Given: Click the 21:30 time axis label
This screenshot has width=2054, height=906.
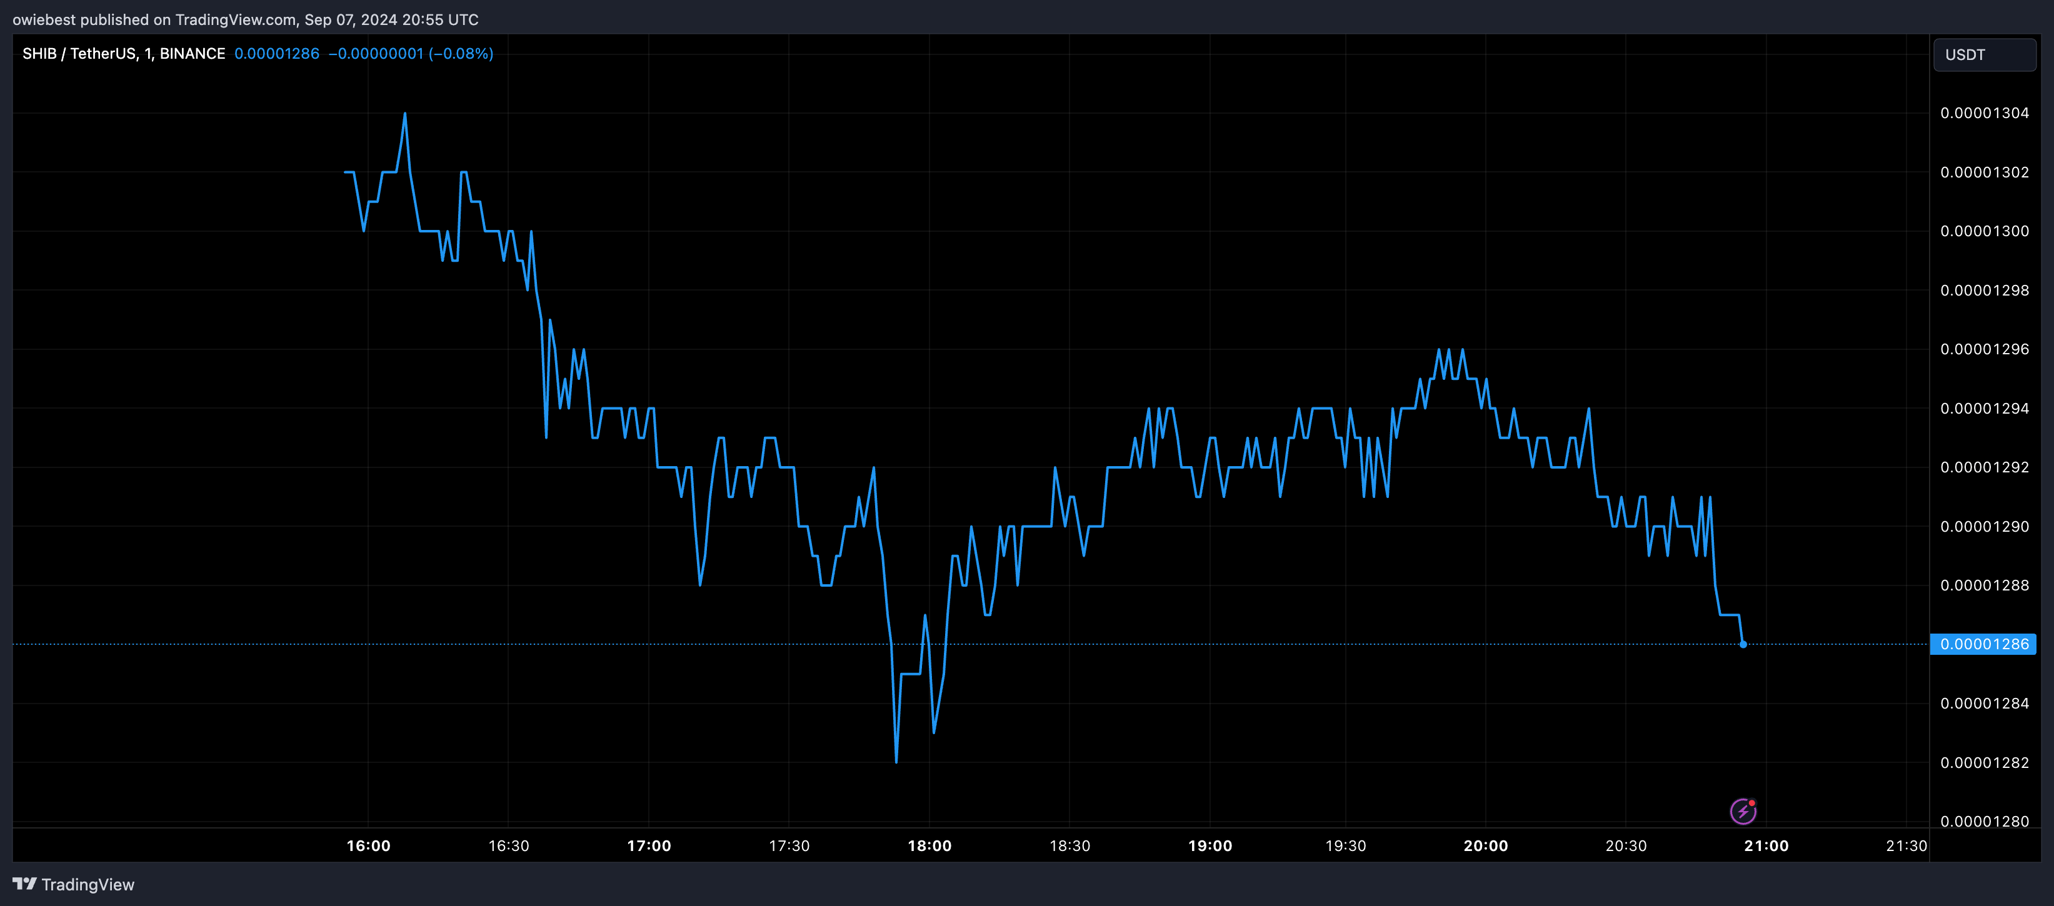Looking at the screenshot, I should pos(1906,845).
